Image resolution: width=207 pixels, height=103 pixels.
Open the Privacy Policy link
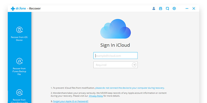(x=96, y=96)
